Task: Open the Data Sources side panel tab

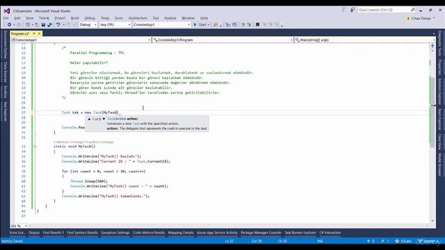Action: coord(5,72)
